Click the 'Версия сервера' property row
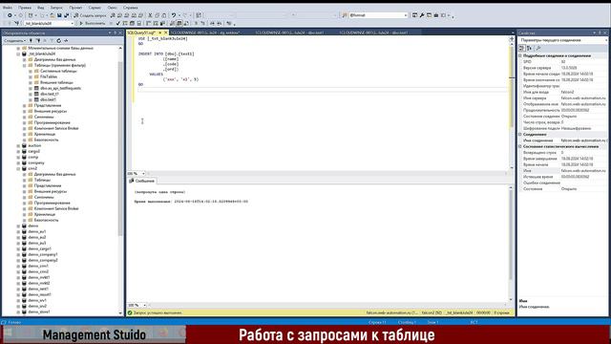The width and height of the screenshot is (611, 344). (563, 68)
